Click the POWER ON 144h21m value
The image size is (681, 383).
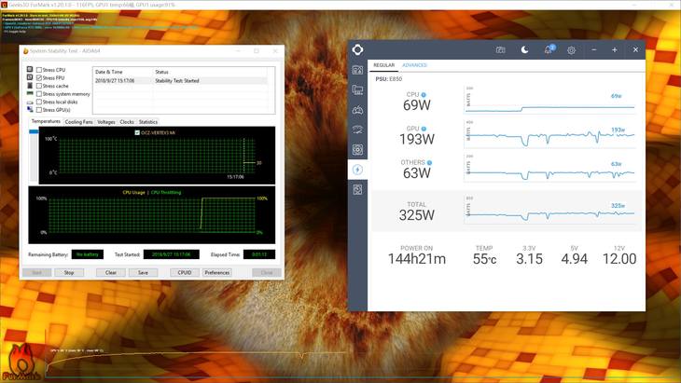point(416,259)
